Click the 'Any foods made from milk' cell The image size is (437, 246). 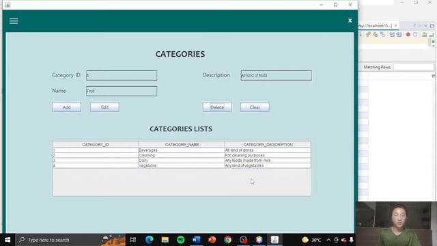(268, 161)
